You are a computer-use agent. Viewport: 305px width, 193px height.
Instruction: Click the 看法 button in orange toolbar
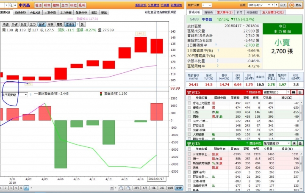[x=39, y=5]
